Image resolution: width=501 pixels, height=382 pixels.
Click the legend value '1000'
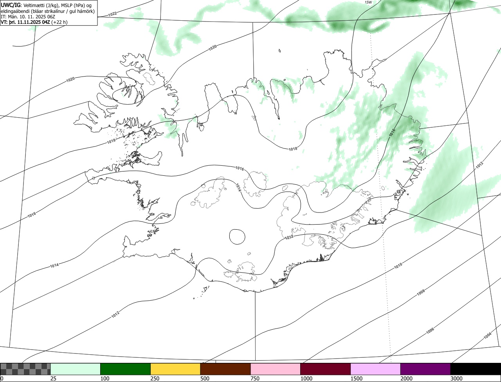(306, 378)
